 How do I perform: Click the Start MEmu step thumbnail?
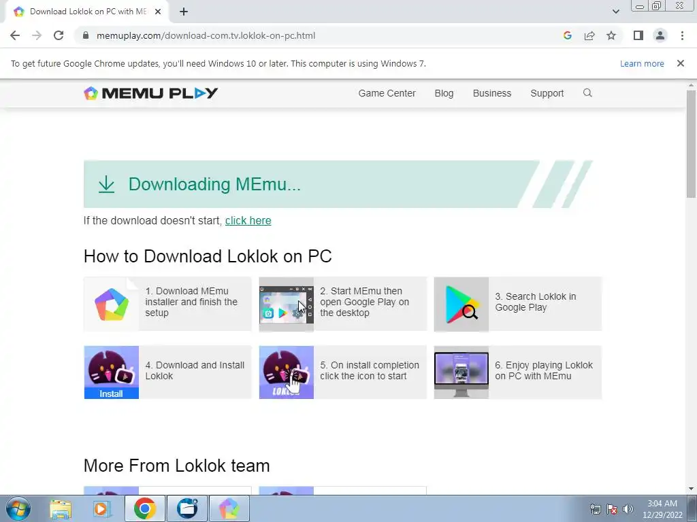[x=287, y=304]
